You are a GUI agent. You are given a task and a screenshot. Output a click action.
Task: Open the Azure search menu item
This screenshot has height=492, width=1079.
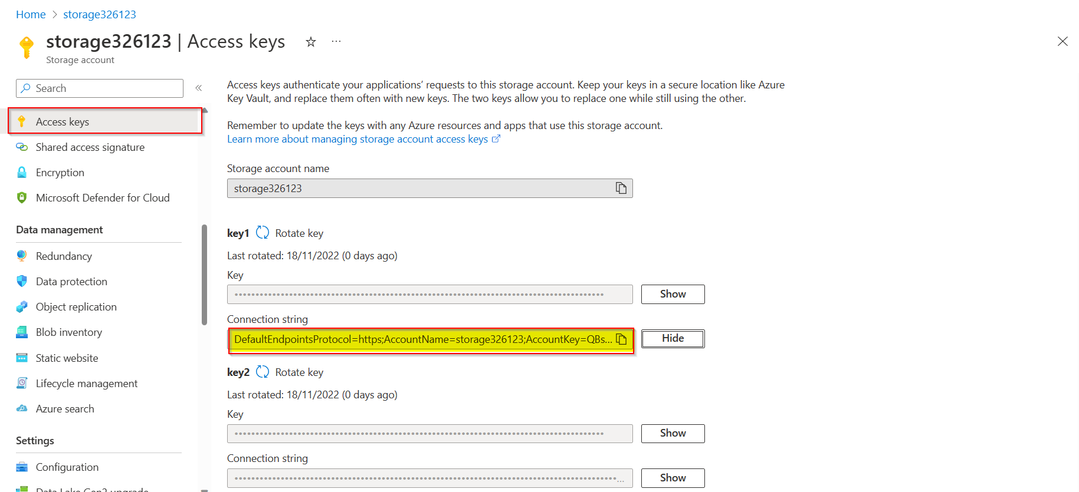[65, 409]
